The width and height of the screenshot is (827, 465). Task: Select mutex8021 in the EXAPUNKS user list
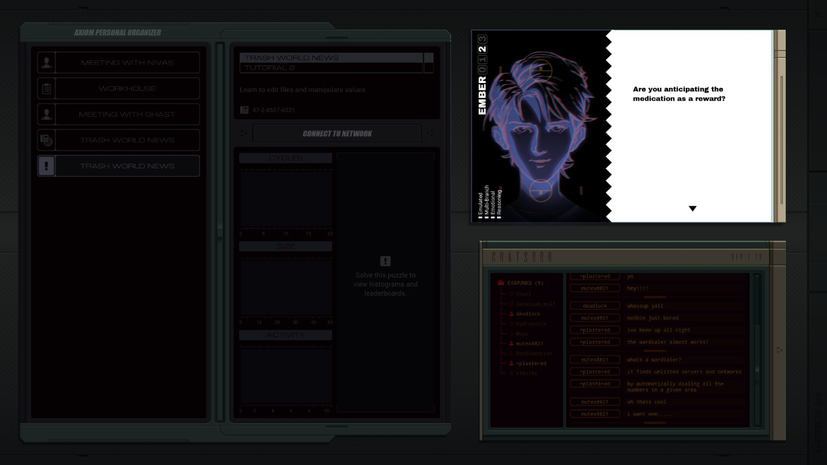(x=530, y=343)
